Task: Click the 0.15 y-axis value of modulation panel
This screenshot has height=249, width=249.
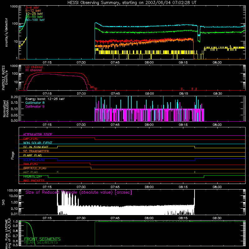Action: tap(14, 103)
